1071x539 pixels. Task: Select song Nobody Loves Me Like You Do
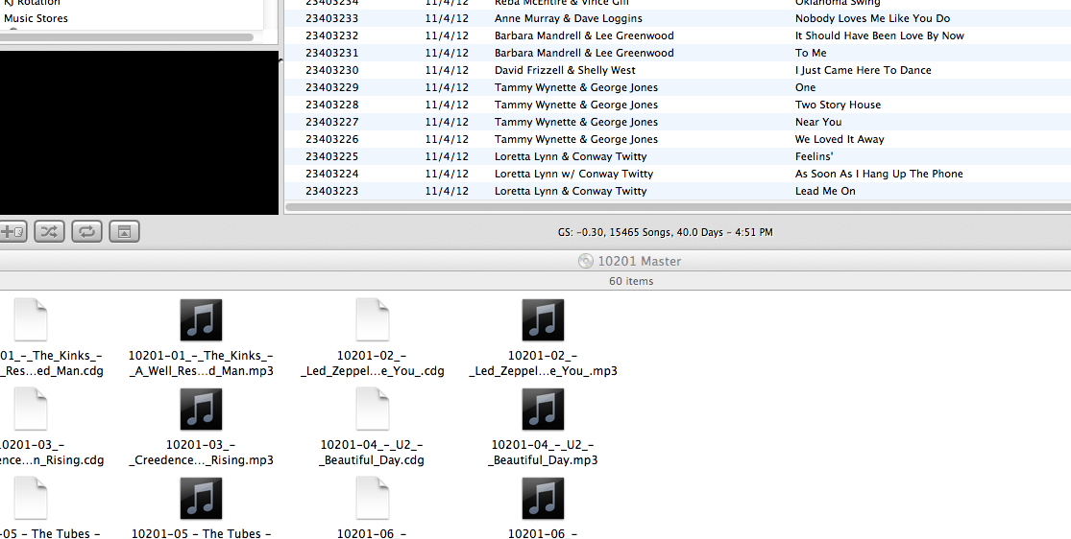pos(872,18)
